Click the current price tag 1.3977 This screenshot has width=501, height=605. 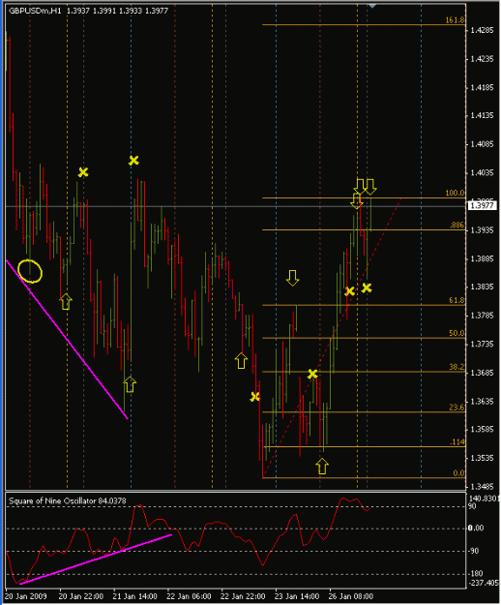(483, 205)
